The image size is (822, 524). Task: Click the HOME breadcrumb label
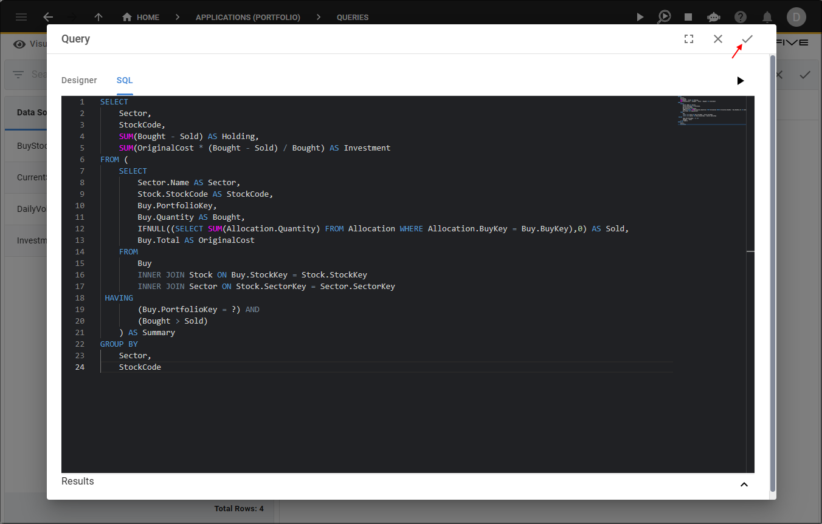tap(148, 17)
